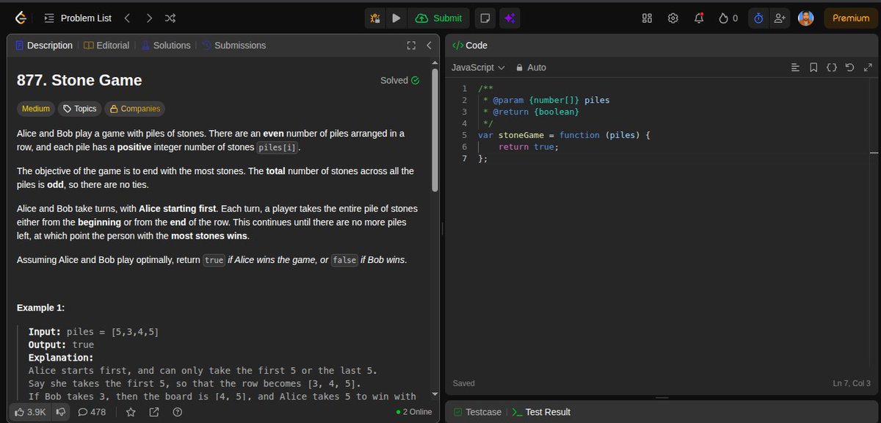Switch to the Submissions tab
The width and height of the screenshot is (881, 423).
coord(233,46)
